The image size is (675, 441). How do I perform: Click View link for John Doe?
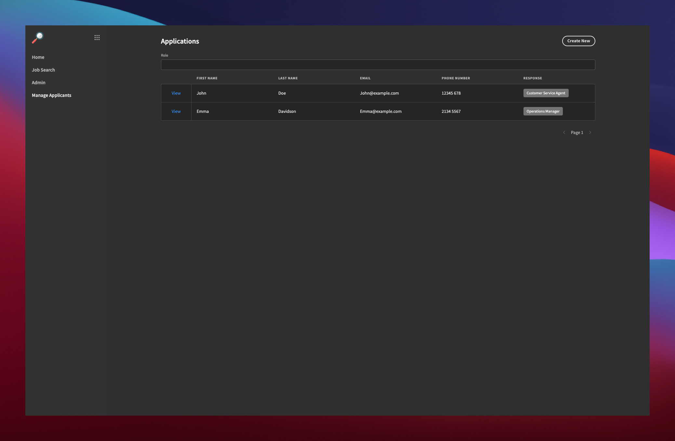(x=176, y=93)
